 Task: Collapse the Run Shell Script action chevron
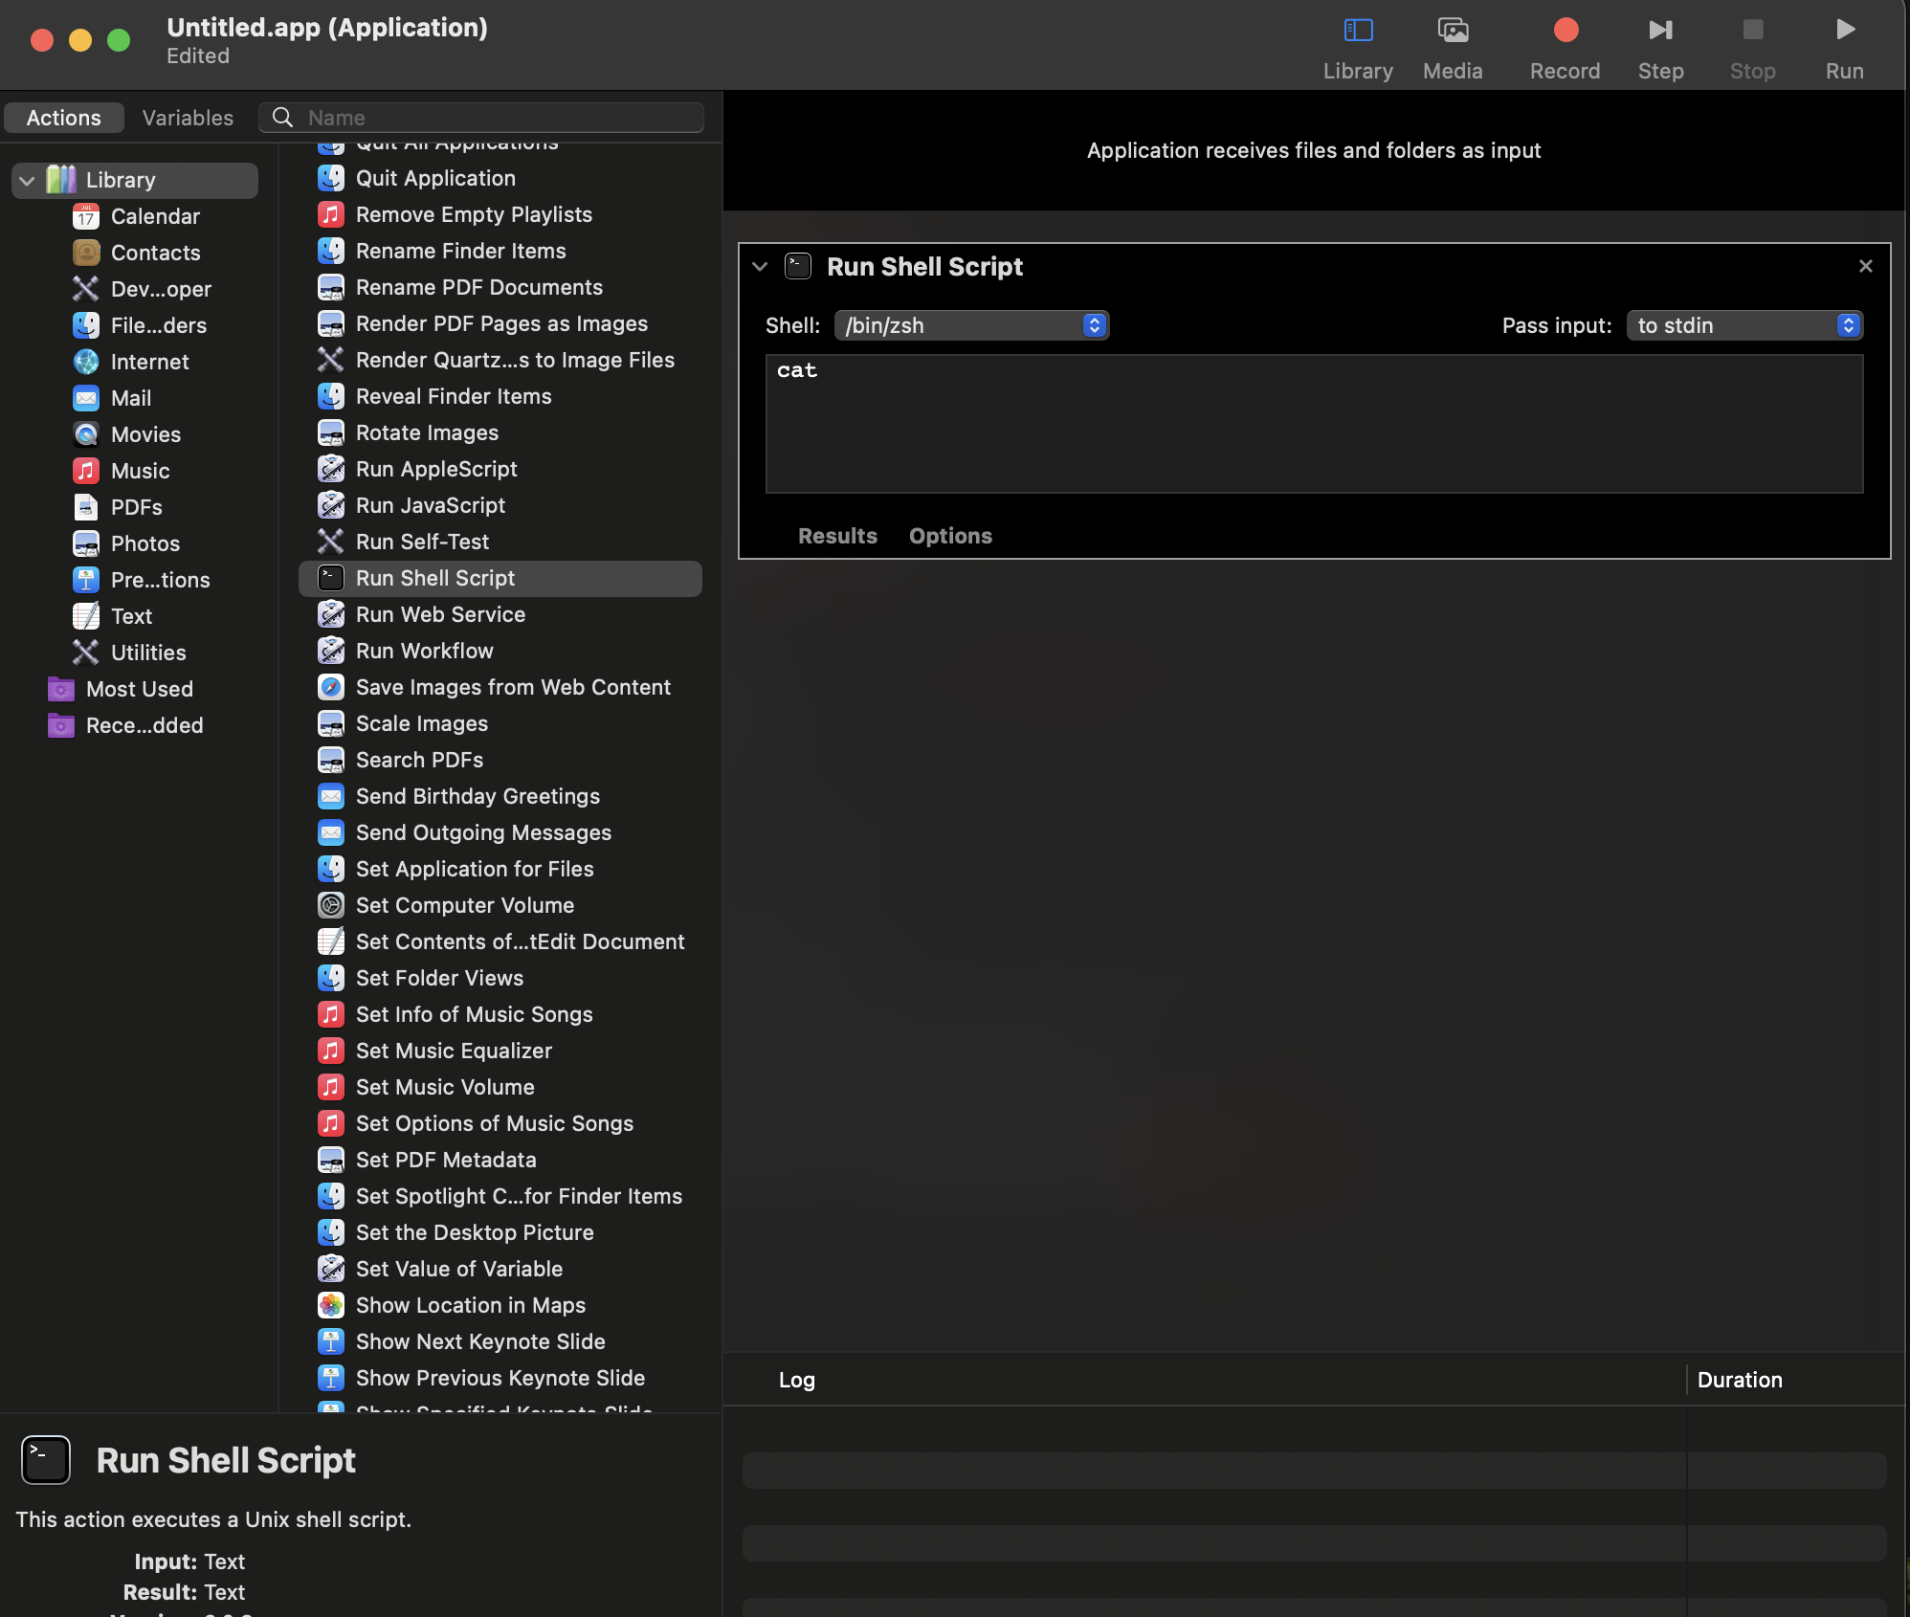(x=760, y=267)
